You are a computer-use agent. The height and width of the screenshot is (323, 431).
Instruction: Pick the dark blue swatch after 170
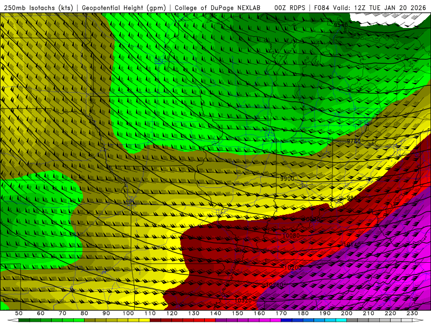pyautogui.click(x=287, y=320)
